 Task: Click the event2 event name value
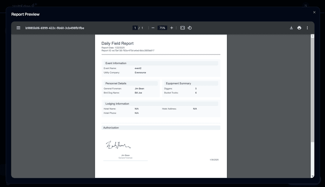[x=138, y=68]
